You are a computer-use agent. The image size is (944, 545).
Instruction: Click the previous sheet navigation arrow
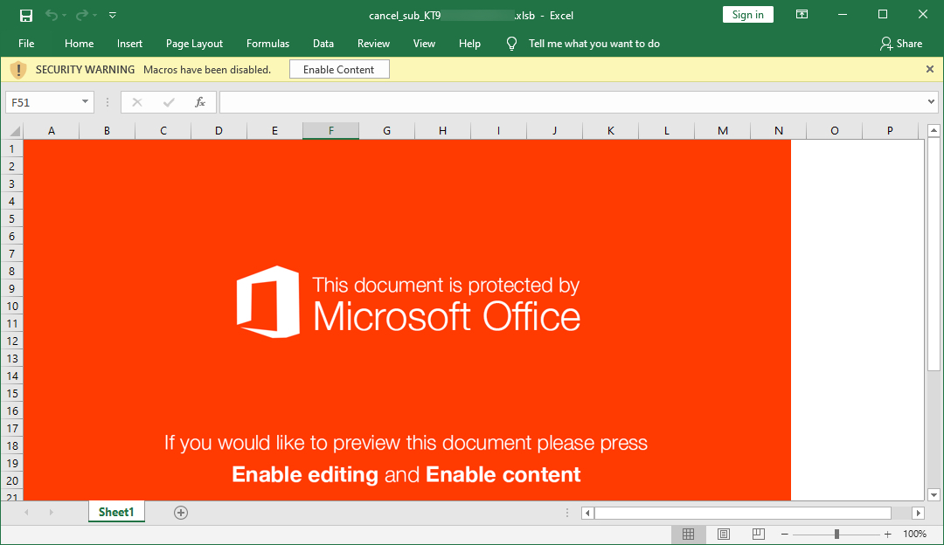(x=26, y=513)
